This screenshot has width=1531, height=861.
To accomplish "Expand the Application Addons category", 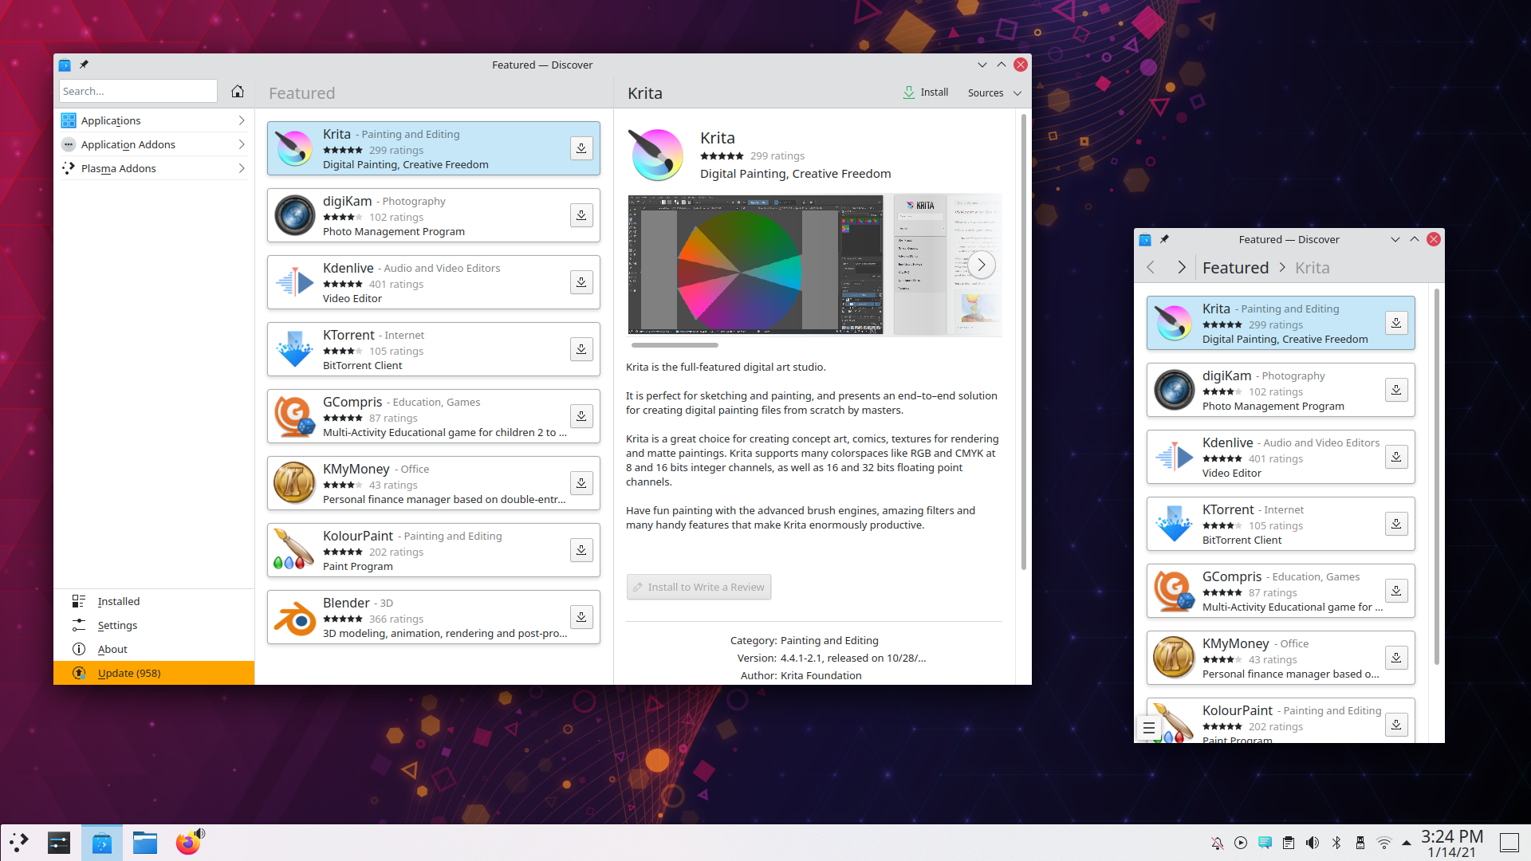I will click(242, 144).
